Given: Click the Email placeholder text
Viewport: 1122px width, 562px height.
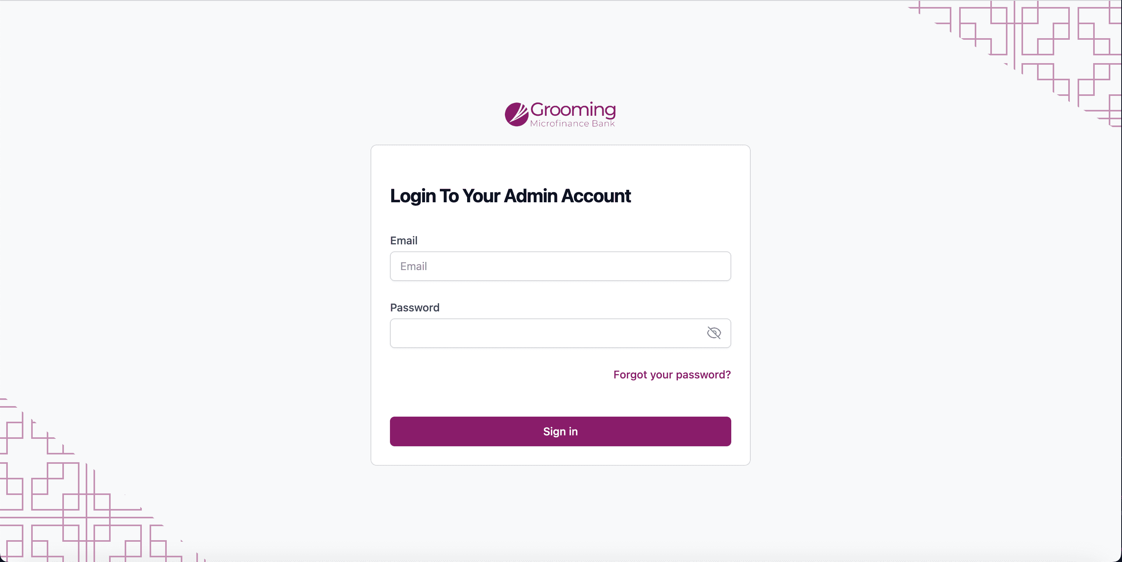Looking at the screenshot, I should tap(413, 266).
